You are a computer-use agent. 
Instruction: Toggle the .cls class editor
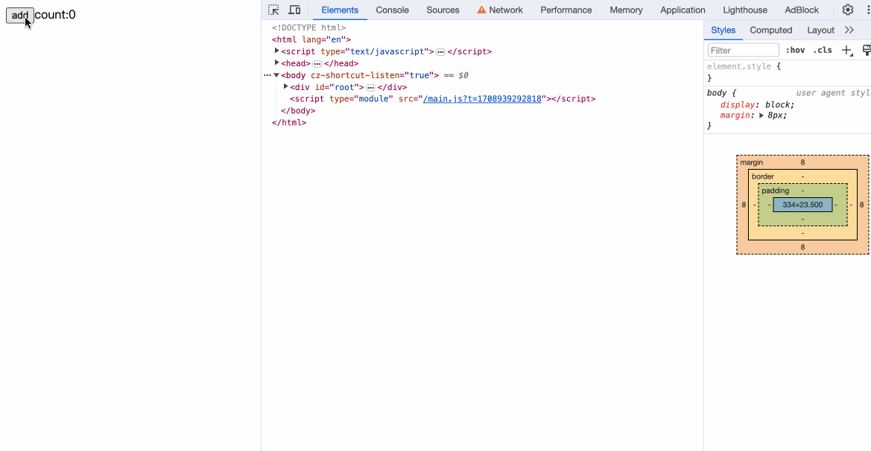coord(823,50)
